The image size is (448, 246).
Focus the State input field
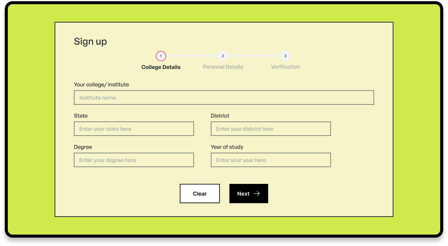[134, 129]
